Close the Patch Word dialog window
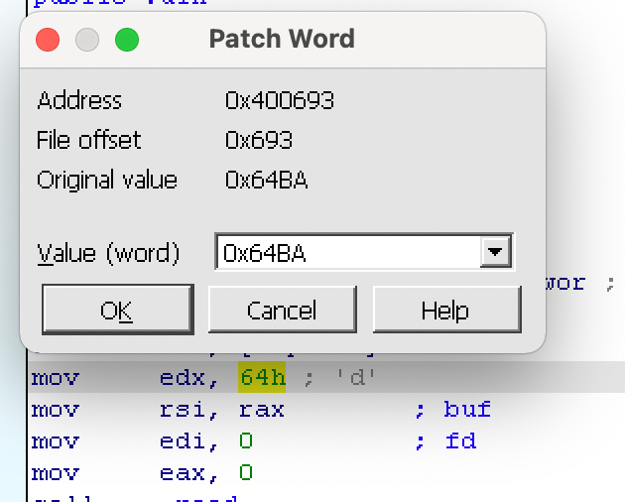The width and height of the screenshot is (625, 502). coord(48,40)
